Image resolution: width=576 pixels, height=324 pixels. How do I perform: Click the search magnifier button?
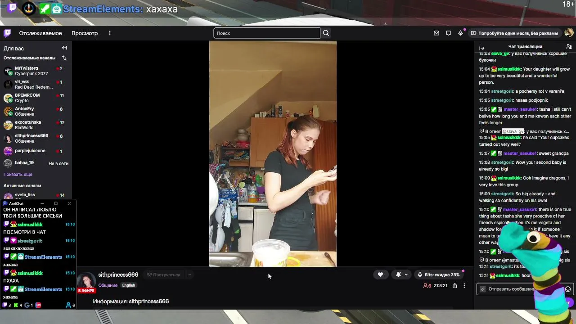coord(326,33)
